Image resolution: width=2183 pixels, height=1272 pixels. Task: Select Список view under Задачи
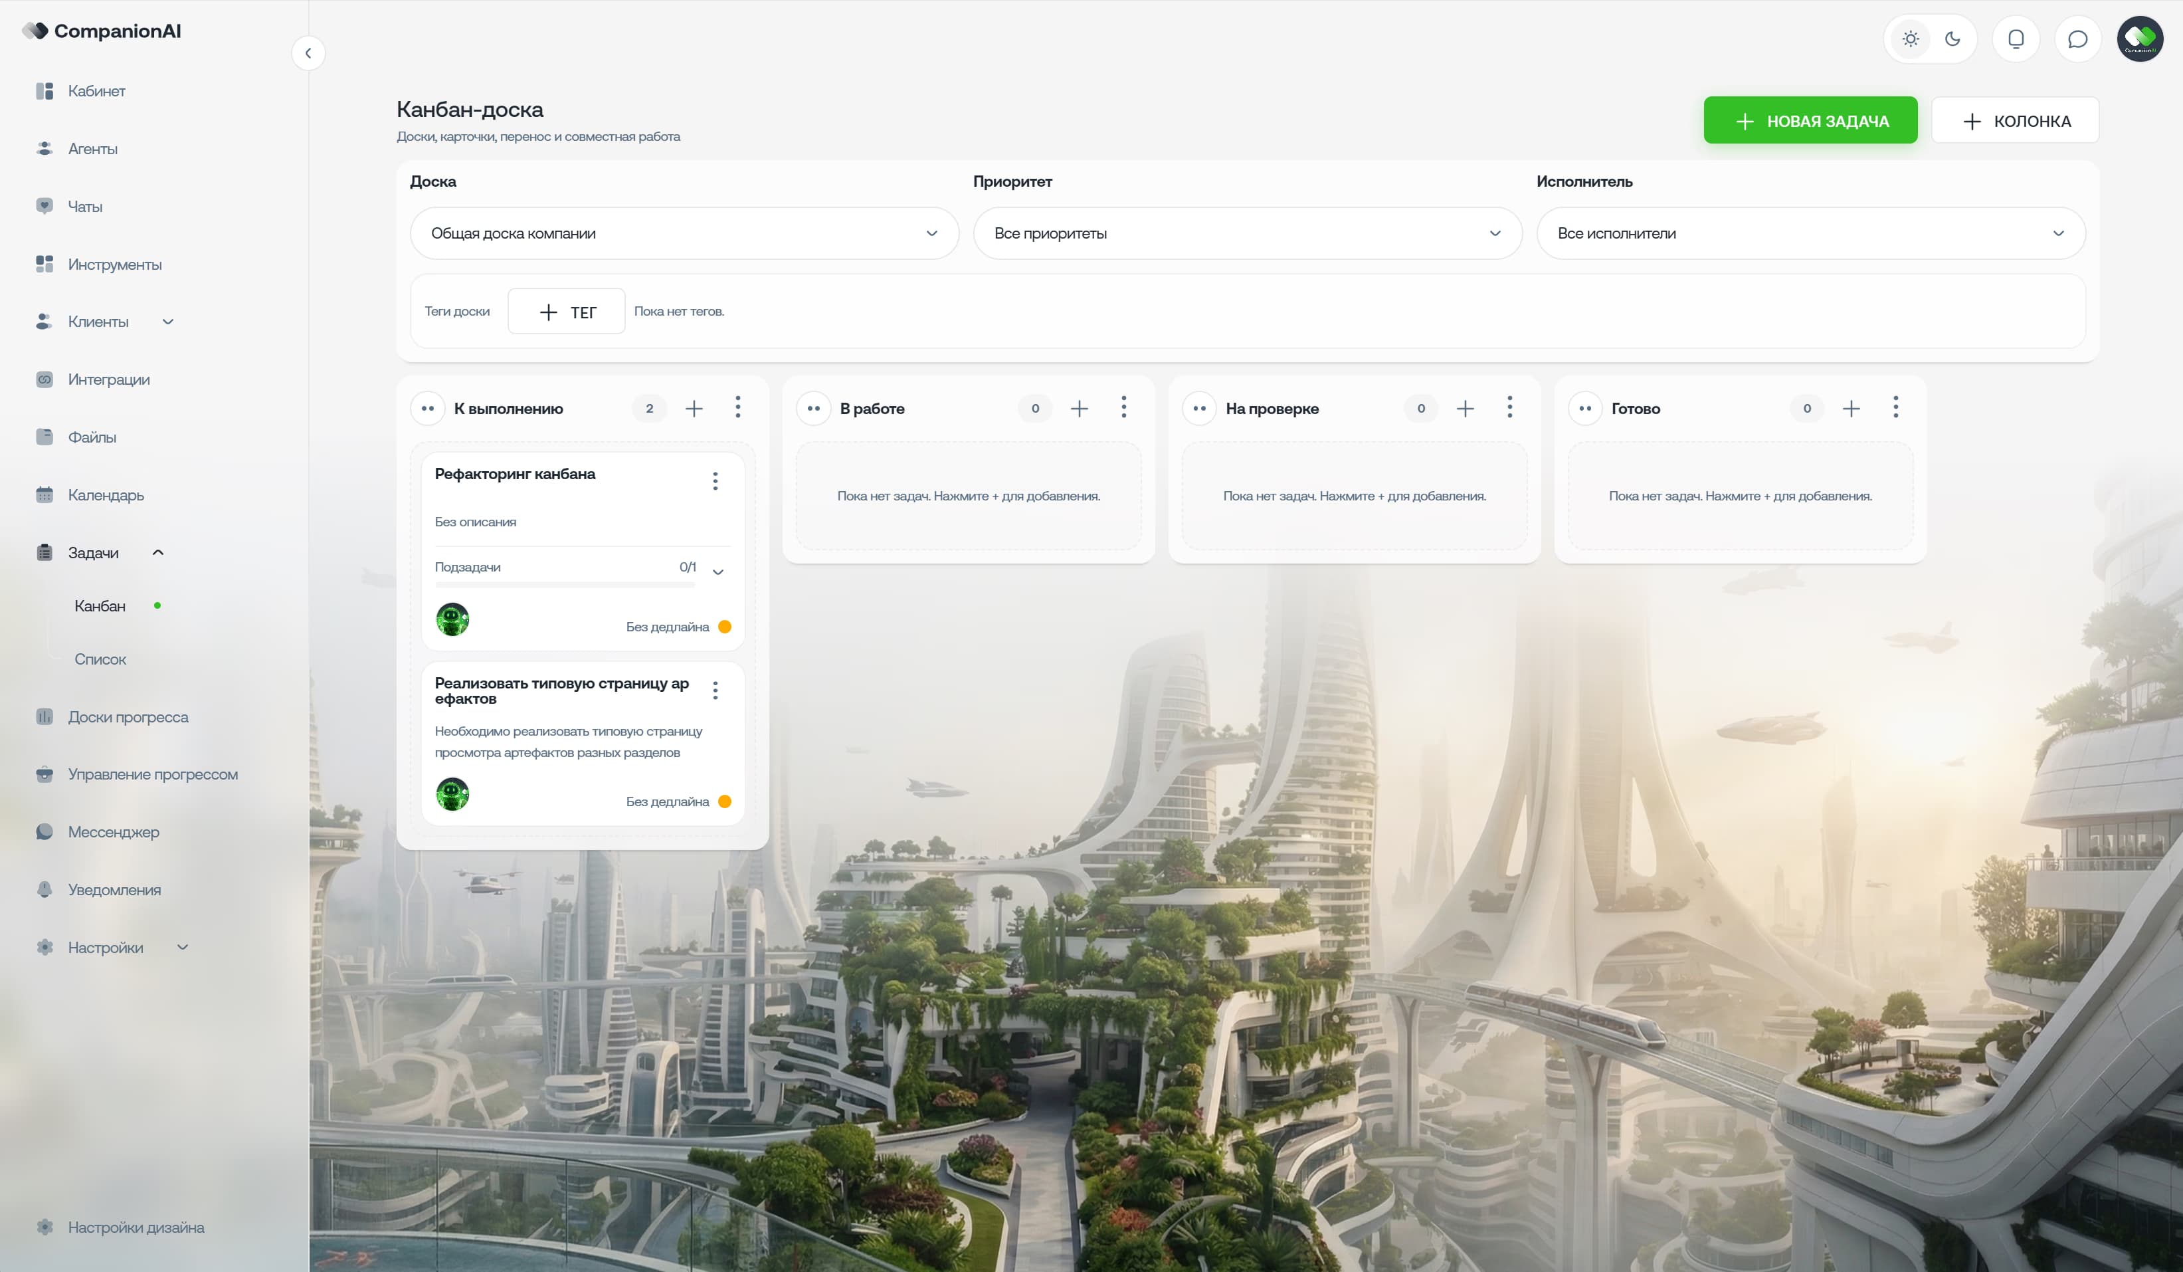point(100,659)
